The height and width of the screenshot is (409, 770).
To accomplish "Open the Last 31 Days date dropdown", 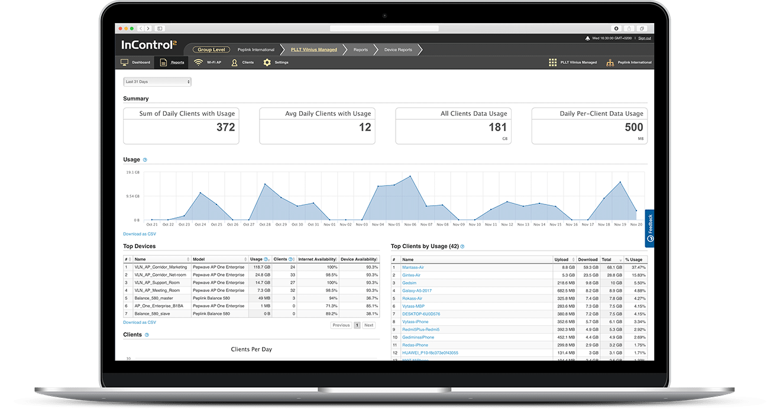I will [x=157, y=81].
